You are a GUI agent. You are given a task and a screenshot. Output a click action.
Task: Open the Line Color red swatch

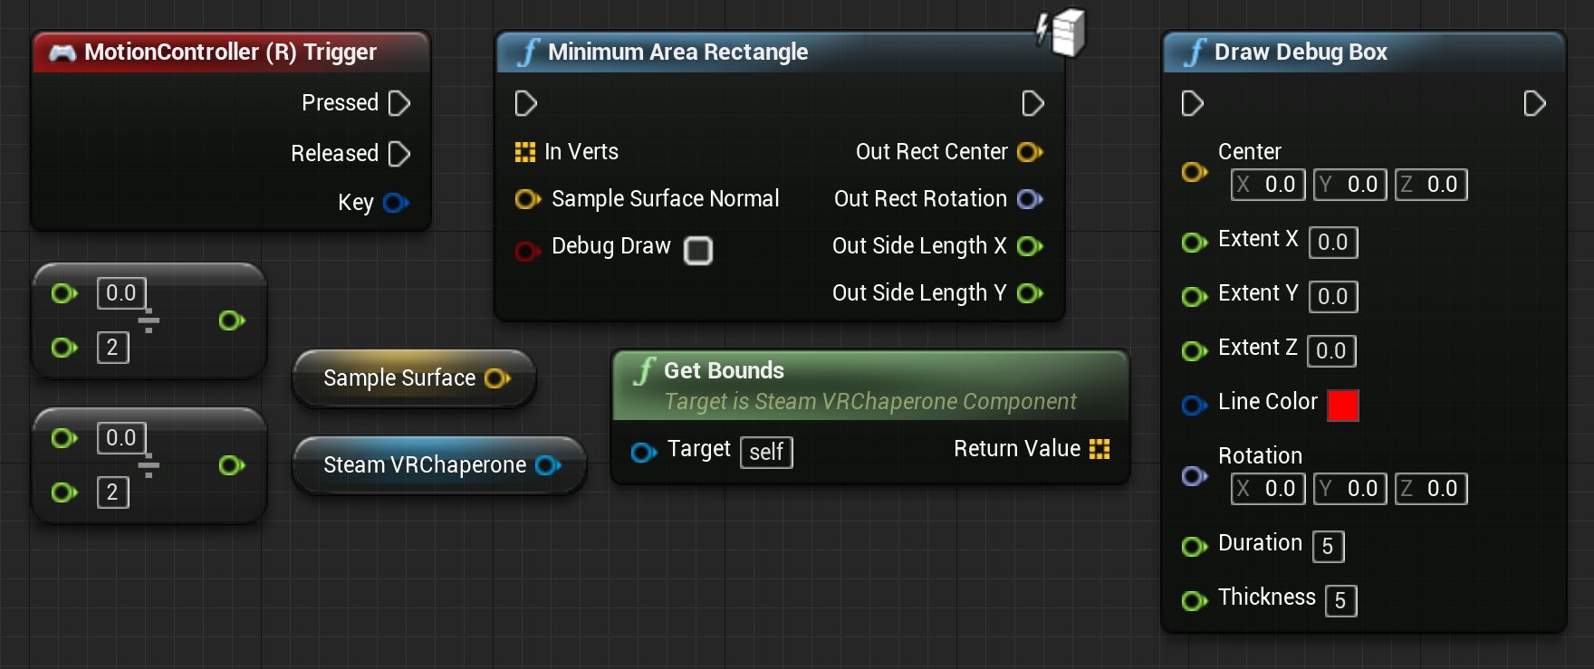click(1342, 405)
